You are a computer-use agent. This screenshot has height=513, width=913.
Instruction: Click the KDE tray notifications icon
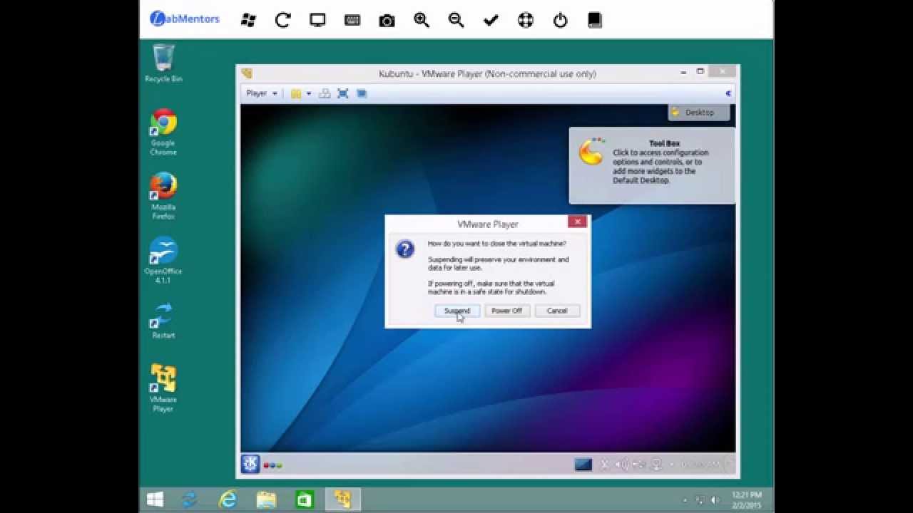(657, 465)
